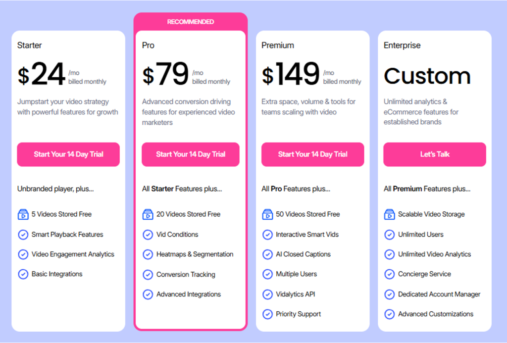
Task: Click the checkmark beside Heatmaps & Segmentation
Action: click(x=148, y=254)
